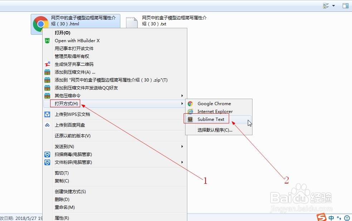Select the .html file name label
Viewport: 352px width, 221px height.
[x=83, y=21]
